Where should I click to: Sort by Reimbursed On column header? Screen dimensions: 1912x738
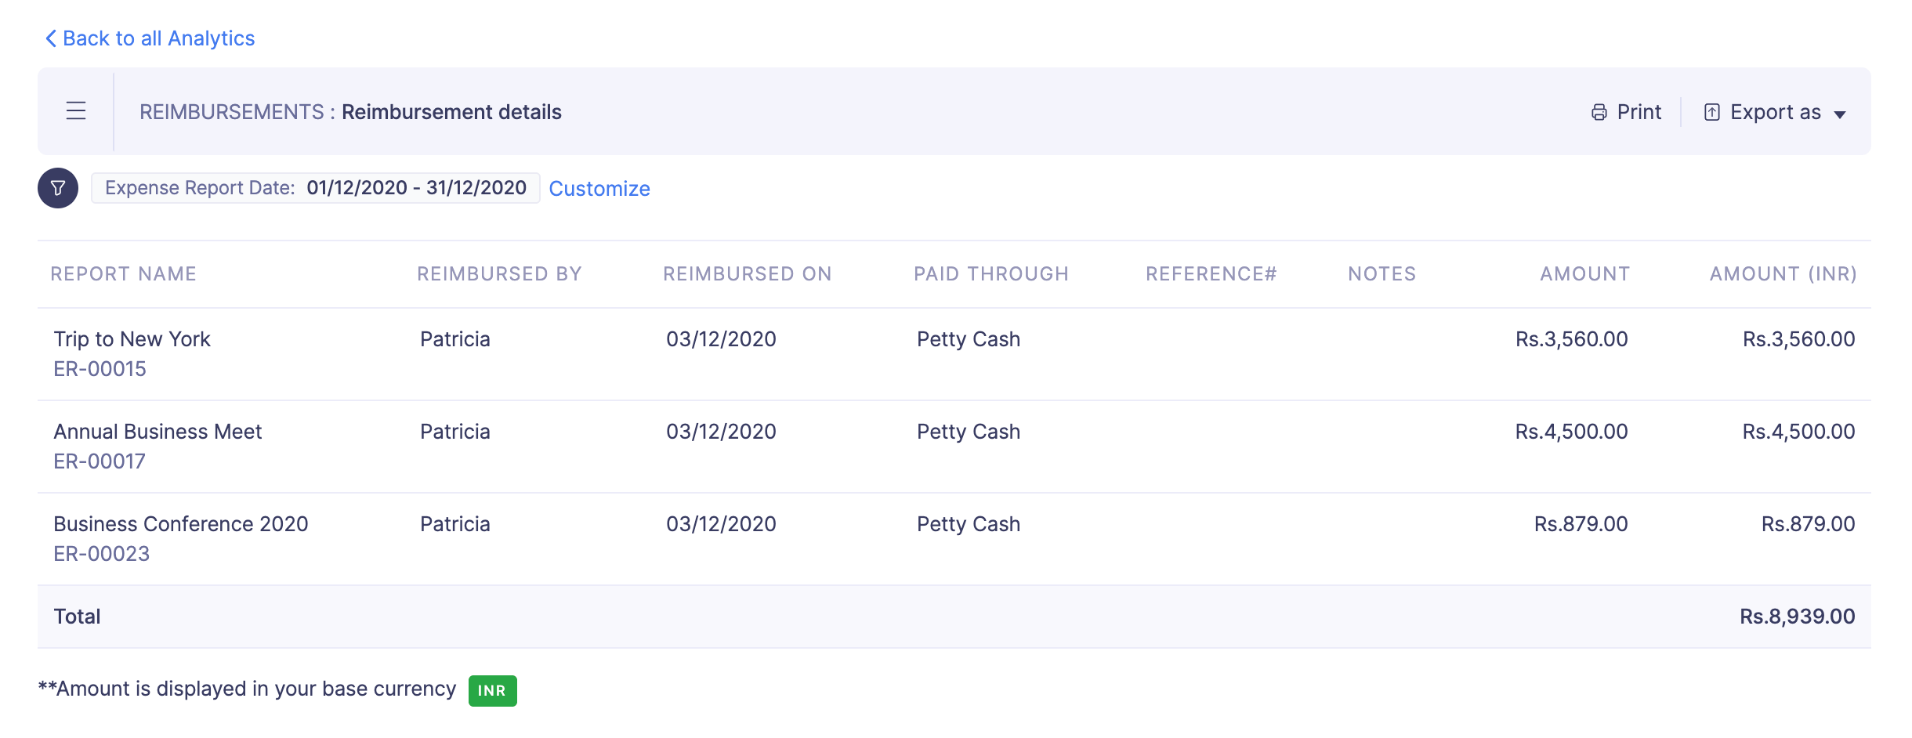[x=747, y=274]
